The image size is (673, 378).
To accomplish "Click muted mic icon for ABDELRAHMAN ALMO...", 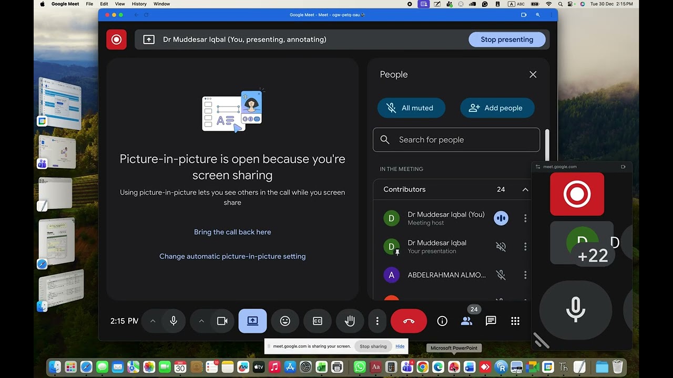I will 501,275.
